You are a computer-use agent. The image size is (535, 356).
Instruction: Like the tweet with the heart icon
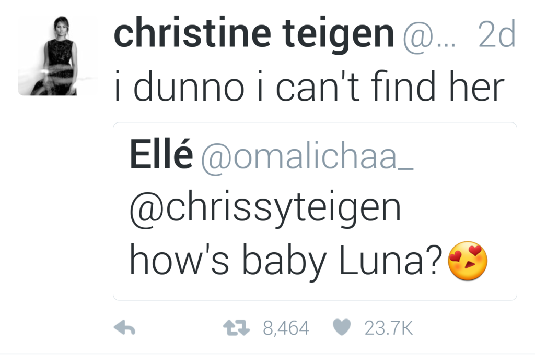(342, 327)
